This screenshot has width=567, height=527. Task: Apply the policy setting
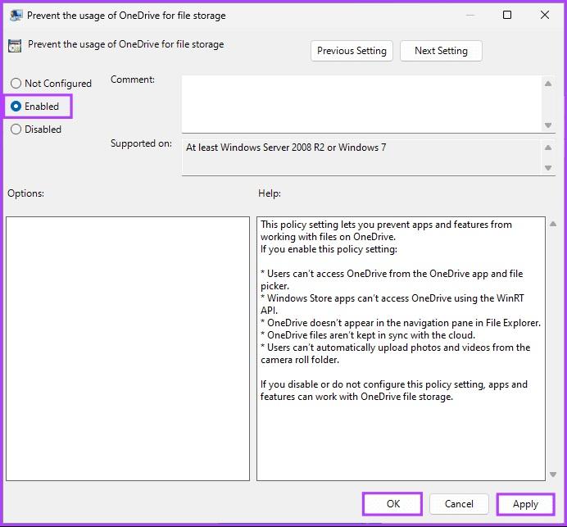525,504
